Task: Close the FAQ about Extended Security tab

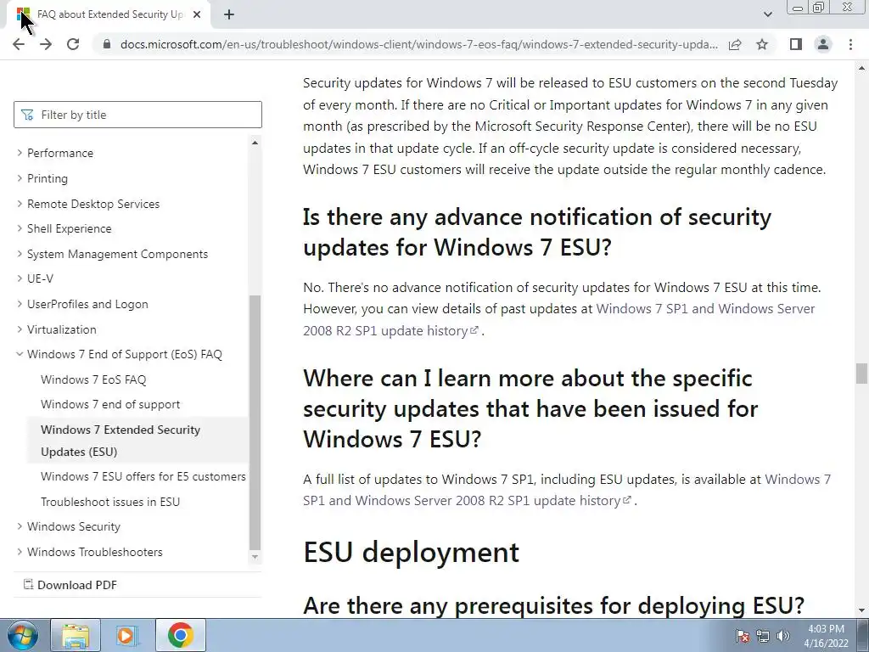Action: point(197,14)
